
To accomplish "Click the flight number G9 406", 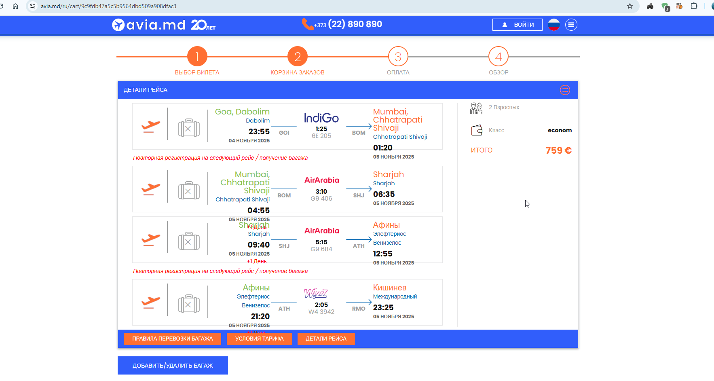I will pyautogui.click(x=321, y=199).
